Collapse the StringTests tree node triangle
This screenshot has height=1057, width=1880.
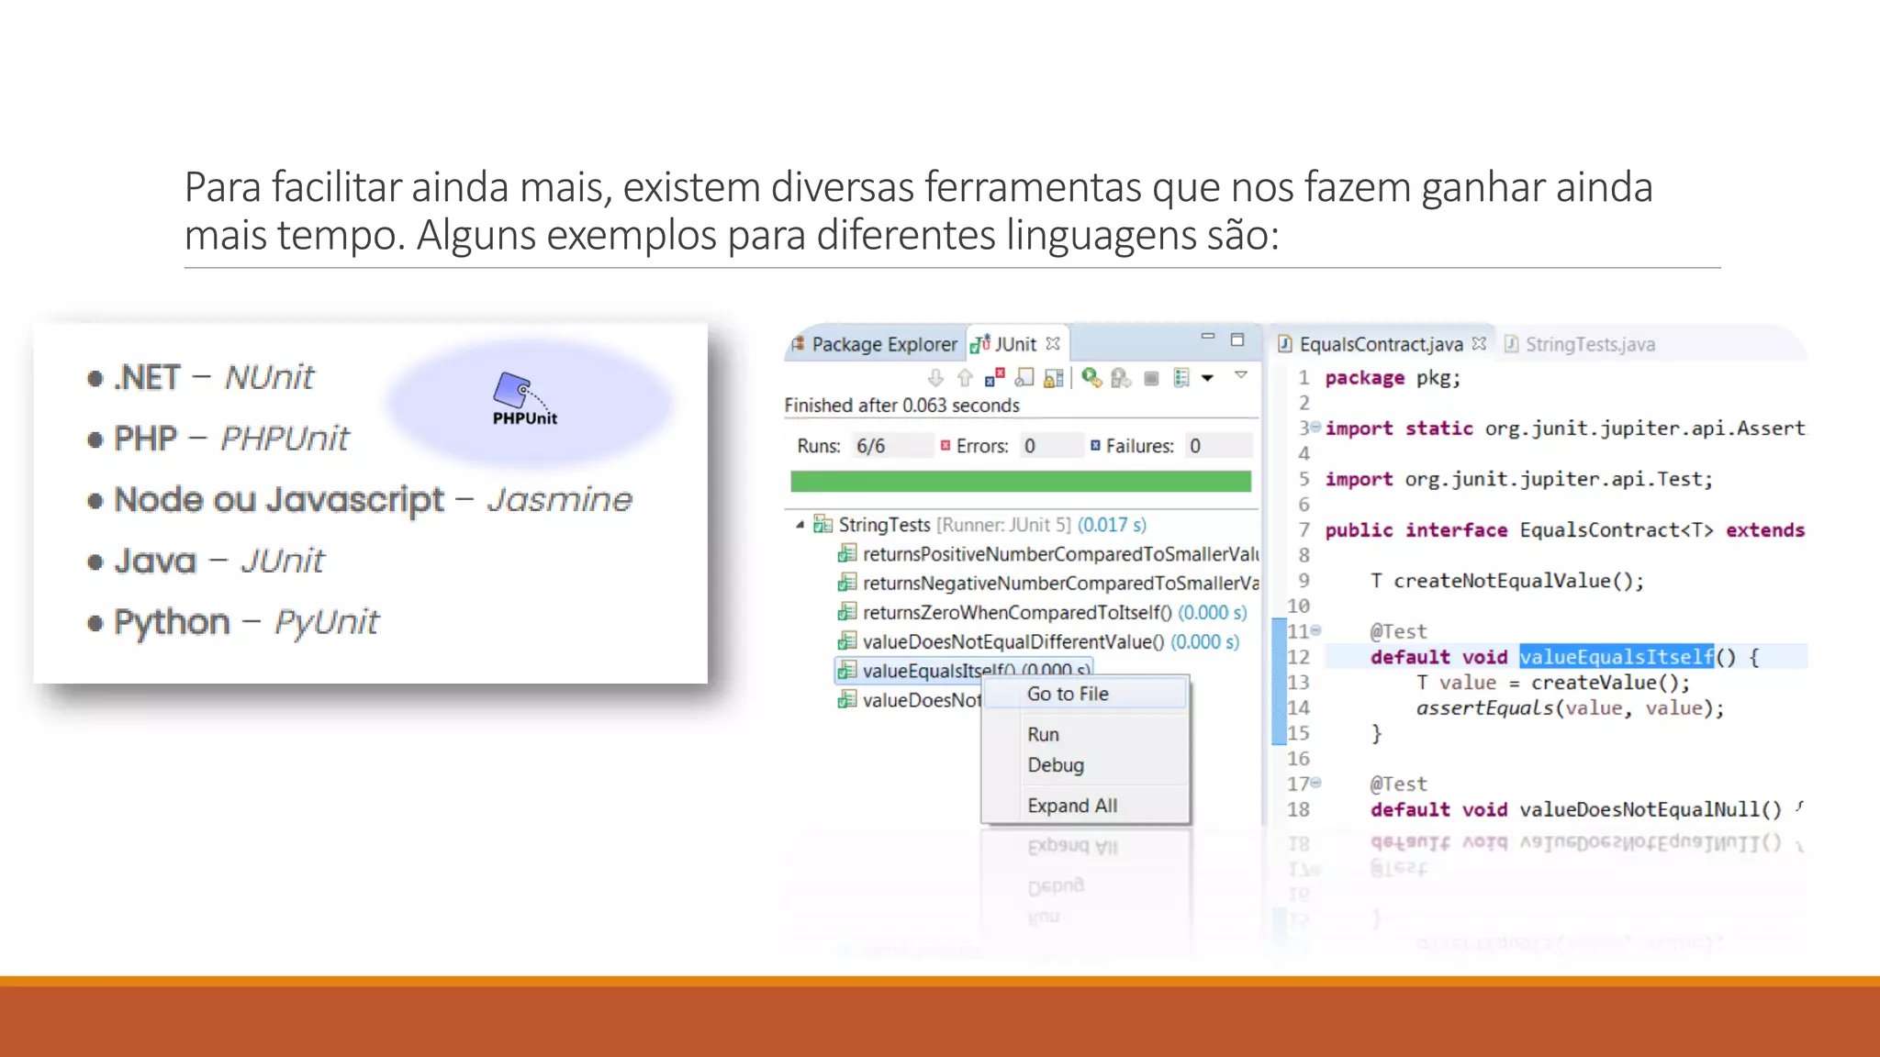pos(800,525)
